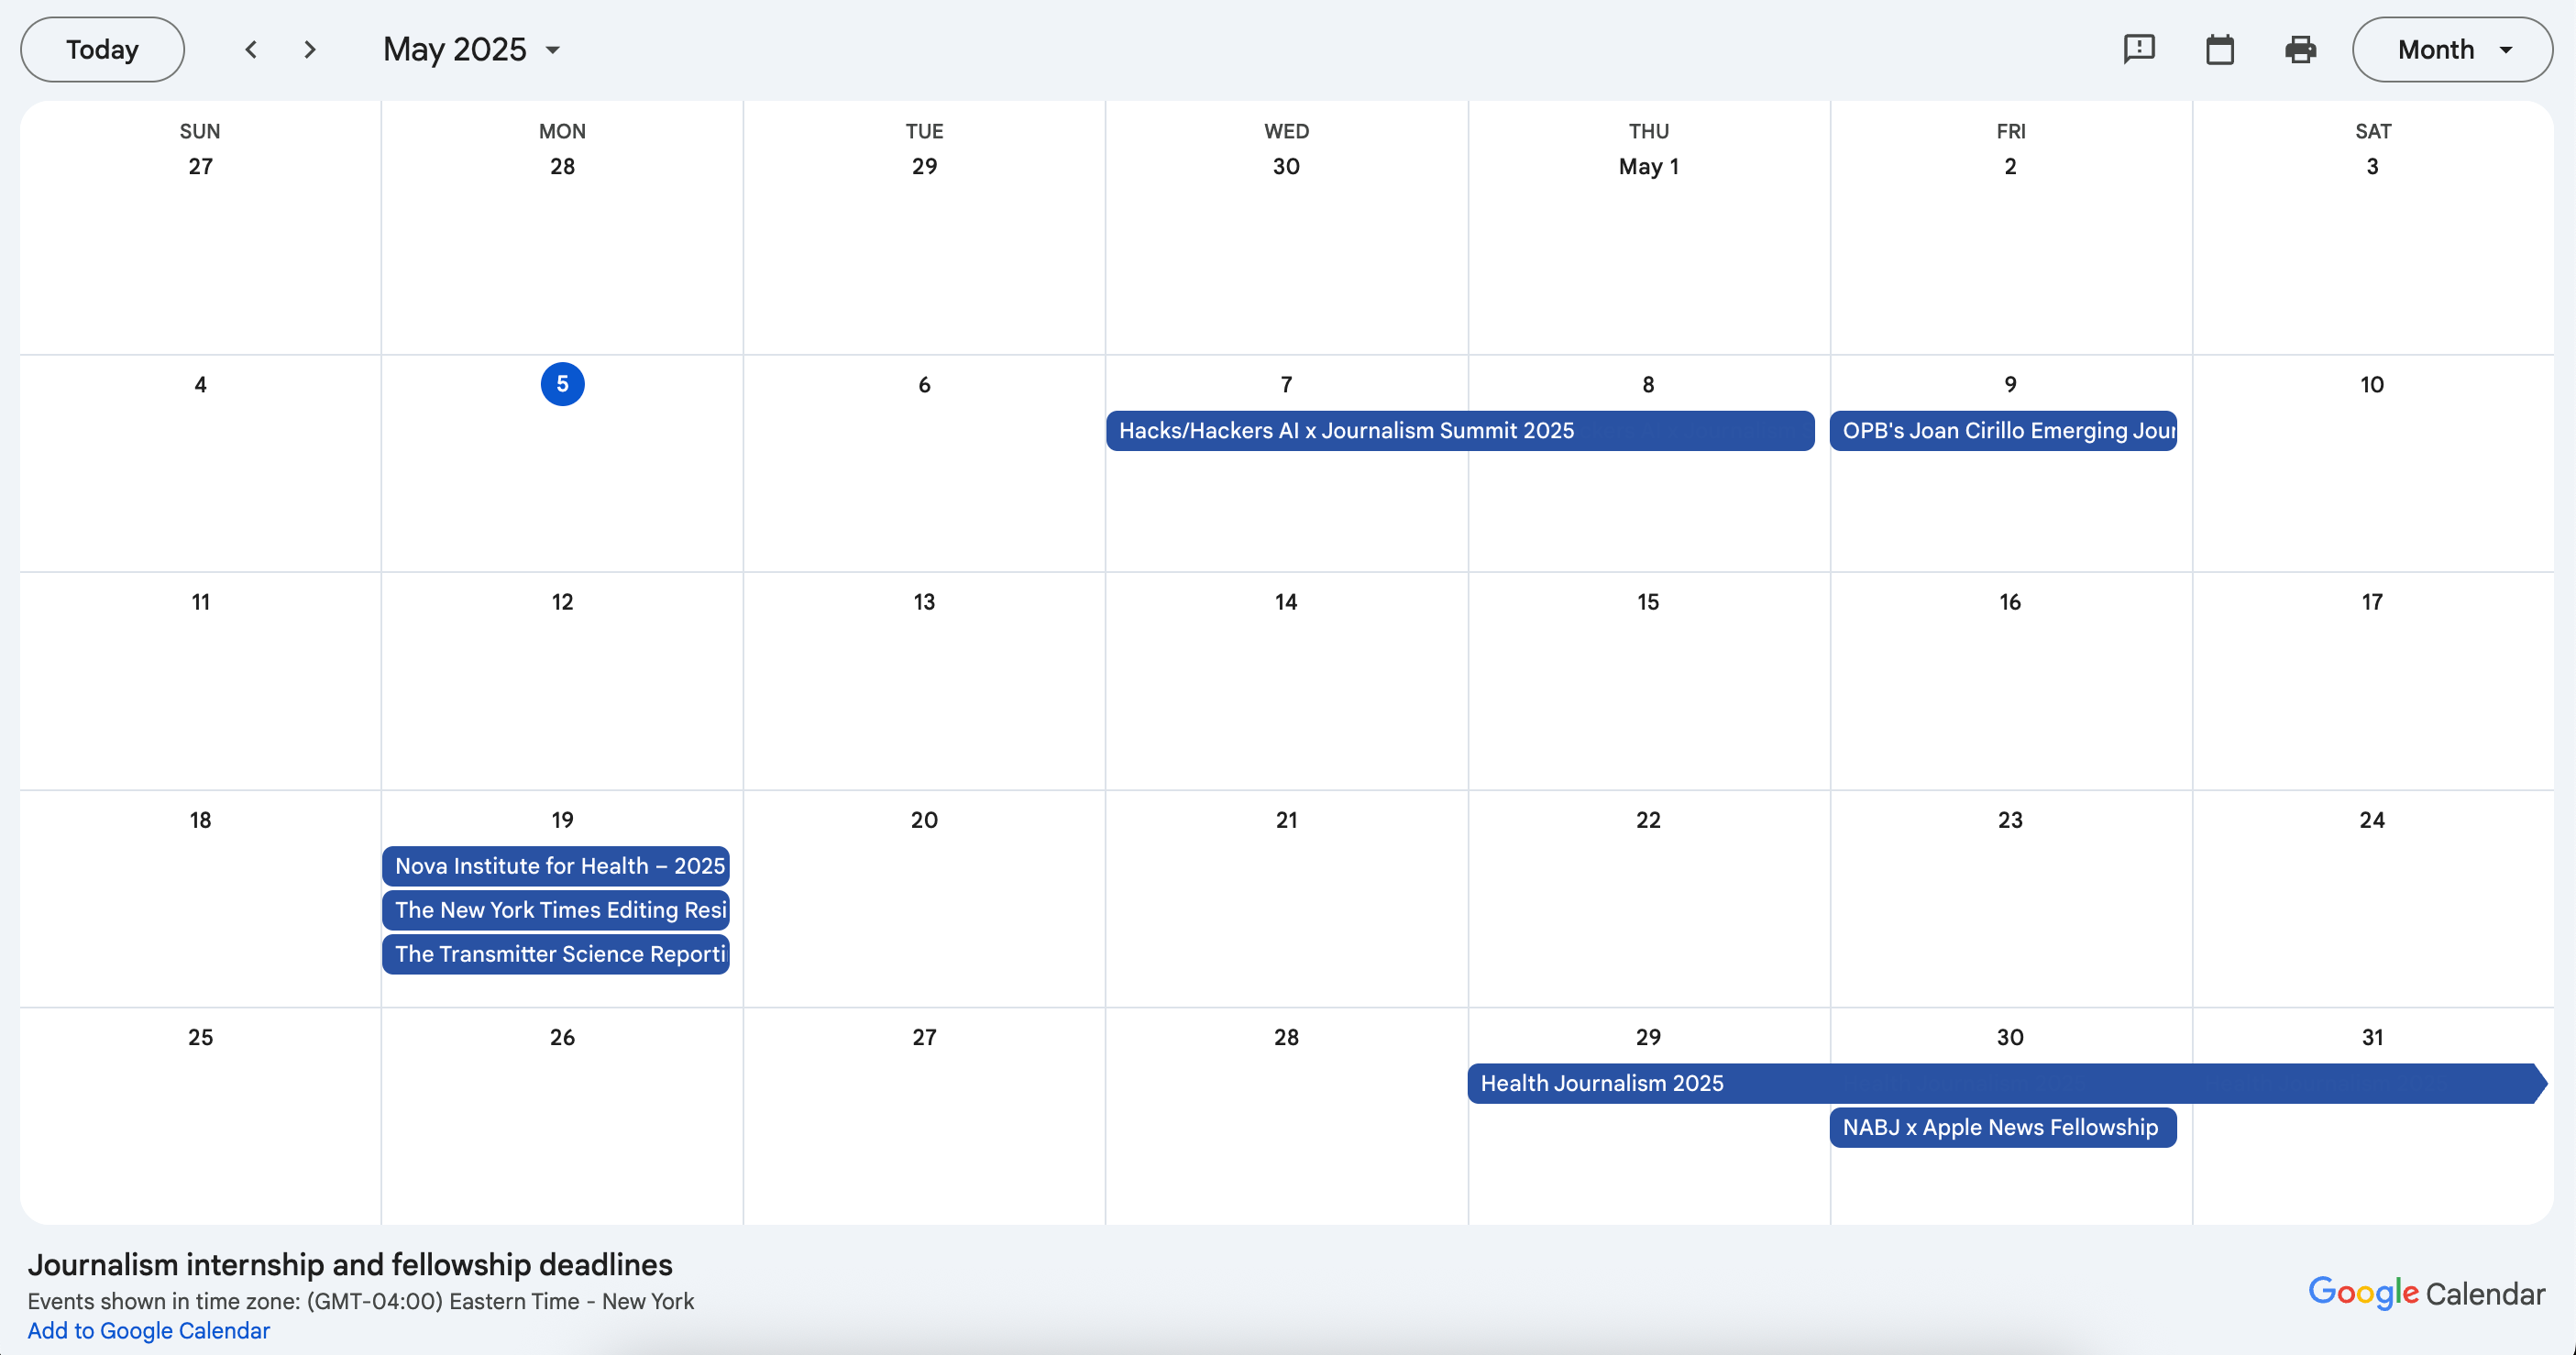Select date 22 in the calendar

[1648, 820]
